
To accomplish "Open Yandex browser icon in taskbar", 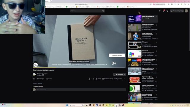I will point(116,105).
